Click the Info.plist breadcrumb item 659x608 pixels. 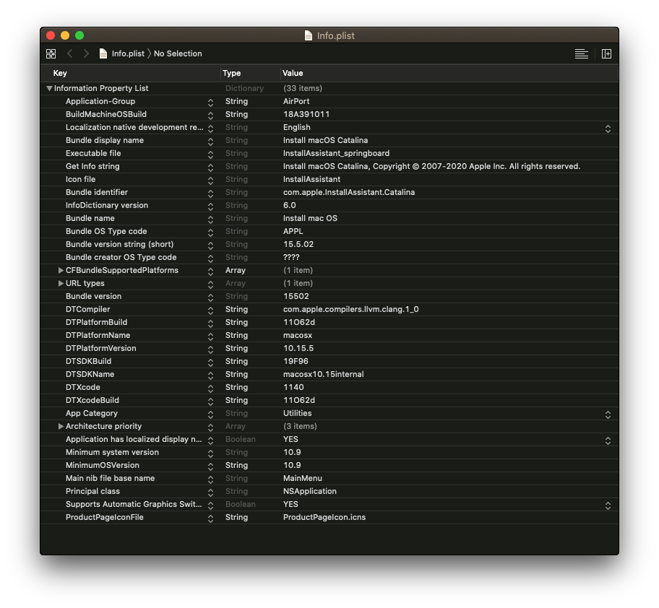pyautogui.click(x=128, y=53)
